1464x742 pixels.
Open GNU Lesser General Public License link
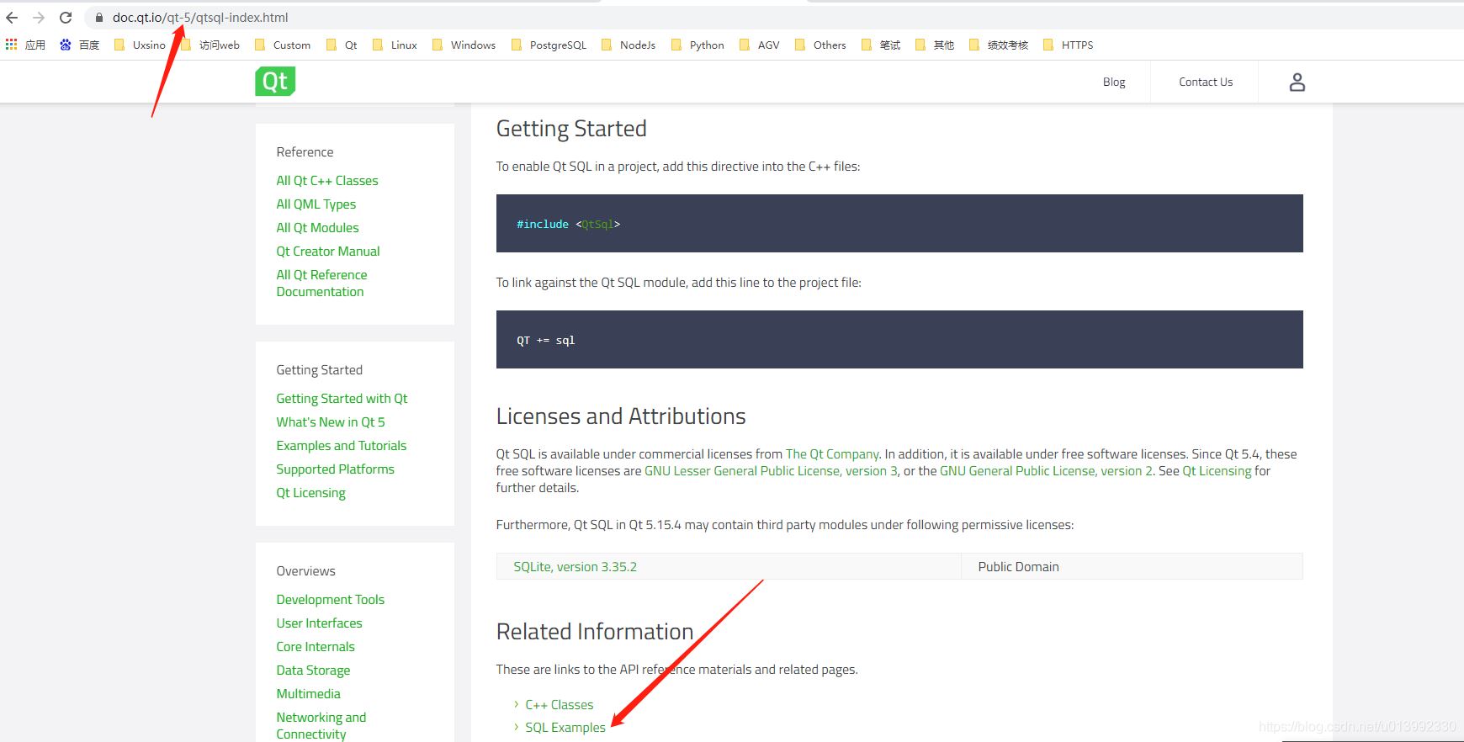pos(771,470)
